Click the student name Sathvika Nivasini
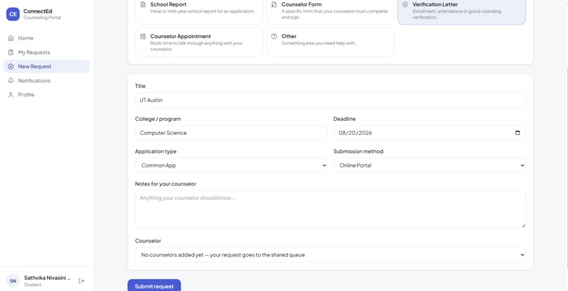The width and height of the screenshot is (568, 291). 47,278
